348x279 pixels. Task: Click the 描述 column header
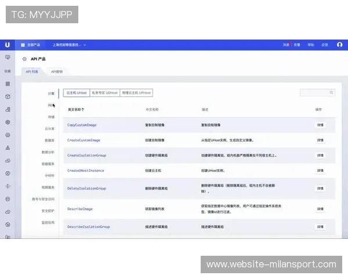[x=205, y=109]
